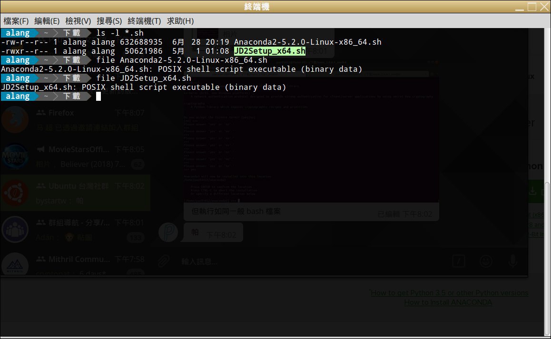Image resolution: width=551 pixels, height=339 pixels.
Task: Click the -rwxr--r-- permissions text
Action: click(x=25, y=51)
